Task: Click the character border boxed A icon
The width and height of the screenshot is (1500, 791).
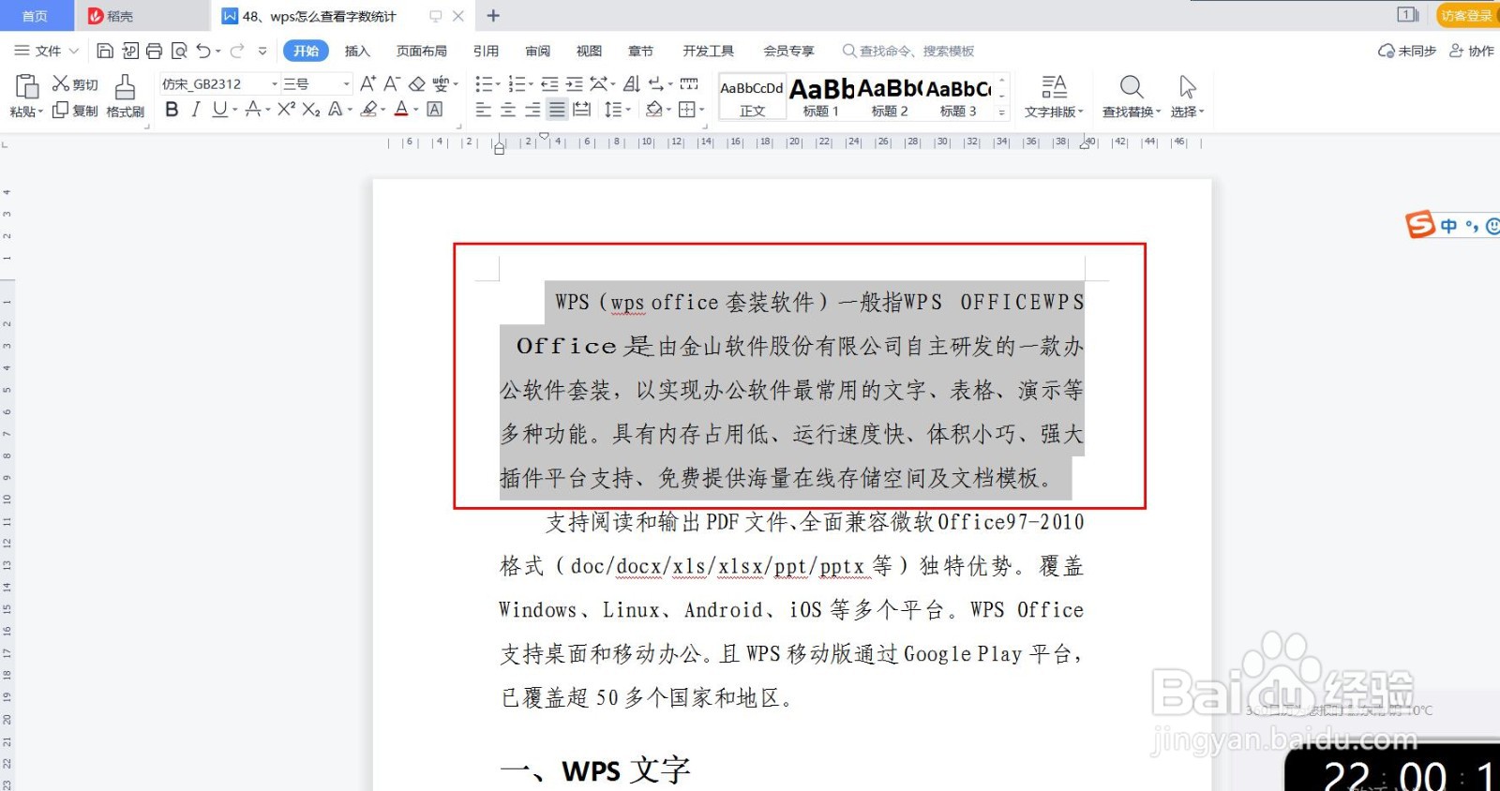Action: [x=435, y=110]
